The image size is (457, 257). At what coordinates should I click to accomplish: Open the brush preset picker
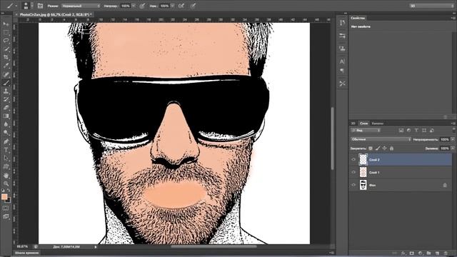(28, 6)
